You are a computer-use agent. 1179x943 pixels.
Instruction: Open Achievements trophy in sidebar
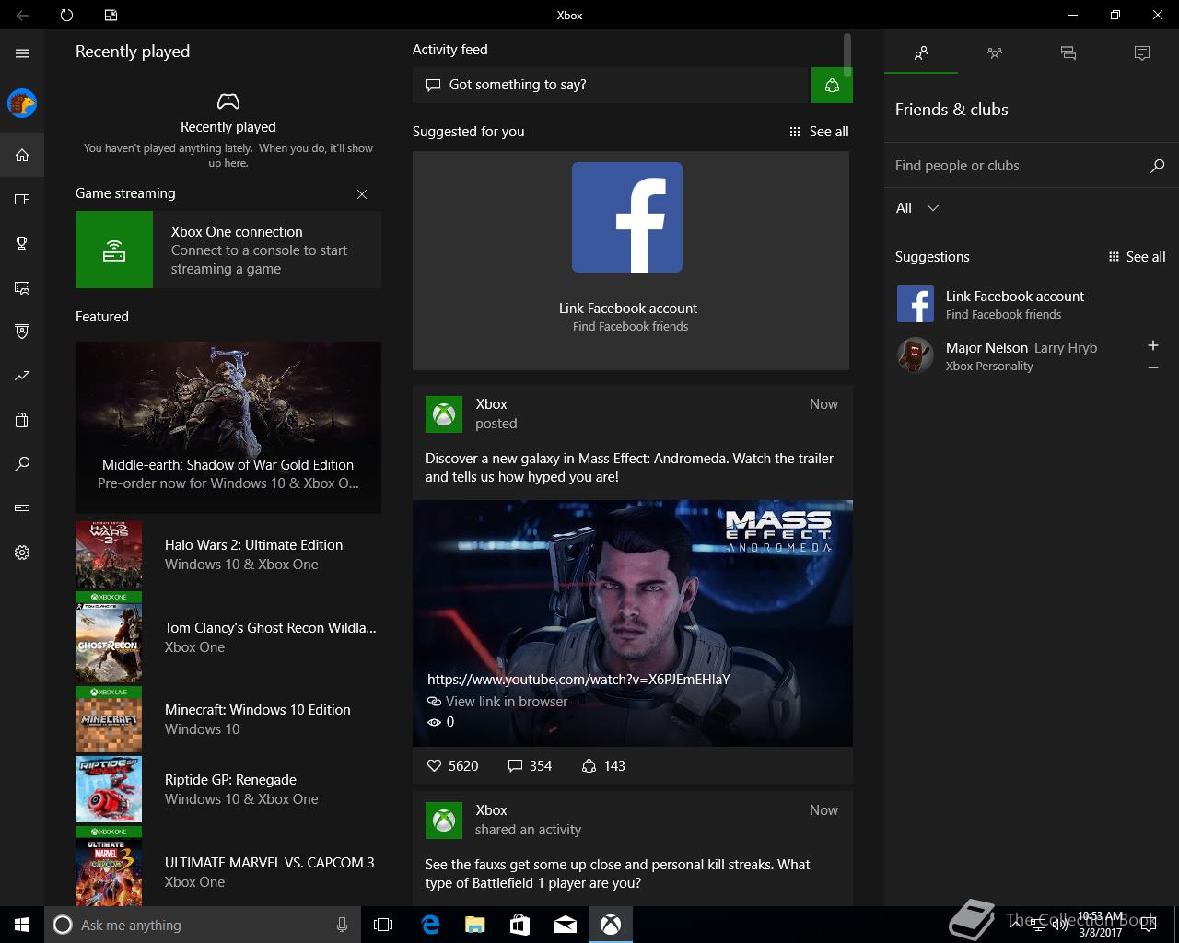pyautogui.click(x=22, y=243)
